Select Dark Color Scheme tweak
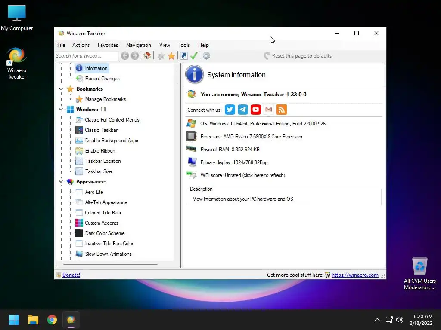441x330 pixels. [105, 233]
